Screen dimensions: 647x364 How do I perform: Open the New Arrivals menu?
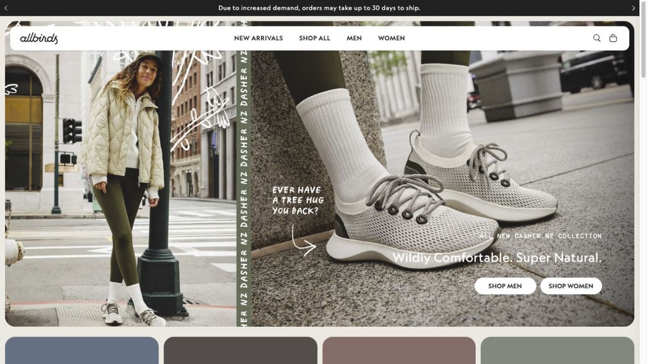pyautogui.click(x=259, y=38)
